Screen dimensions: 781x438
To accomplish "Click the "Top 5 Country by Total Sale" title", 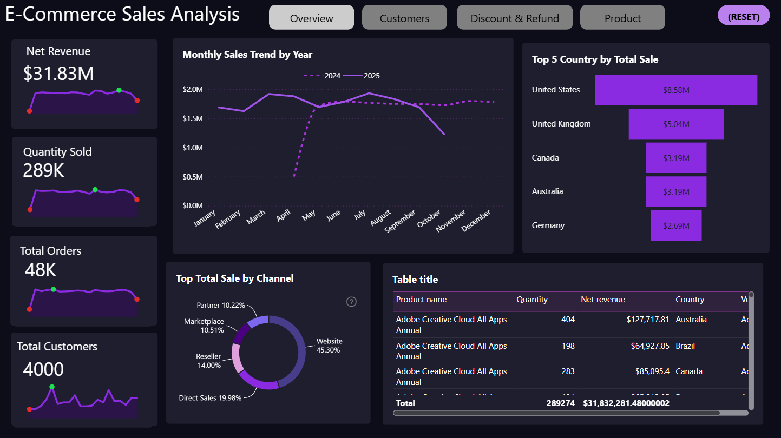I will (595, 59).
